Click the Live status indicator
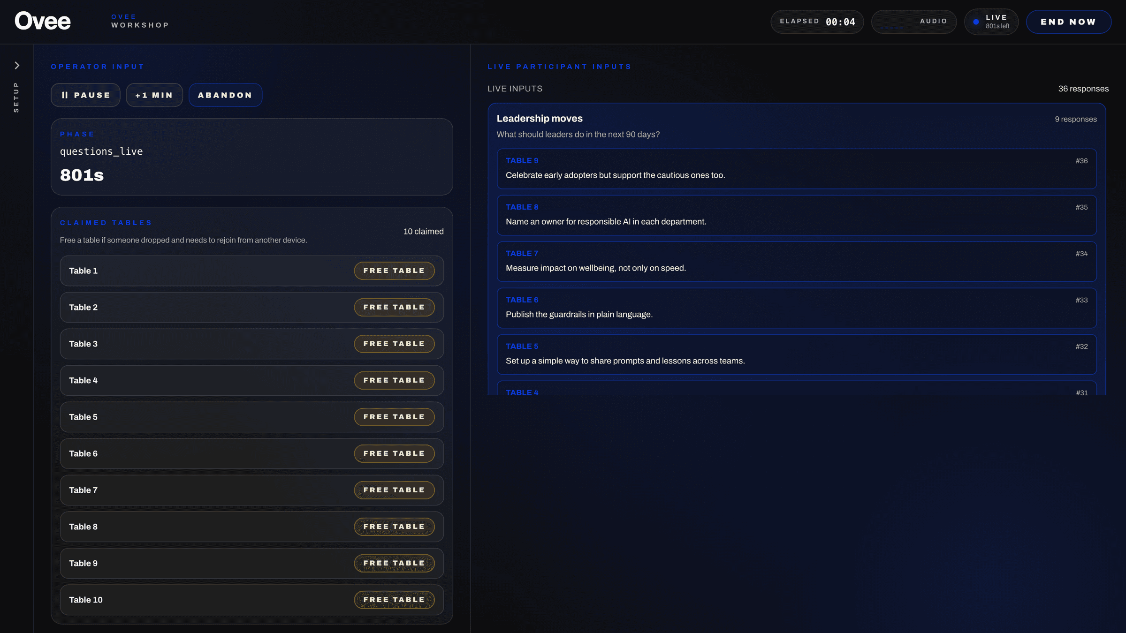The image size is (1126, 633). [x=991, y=22]
